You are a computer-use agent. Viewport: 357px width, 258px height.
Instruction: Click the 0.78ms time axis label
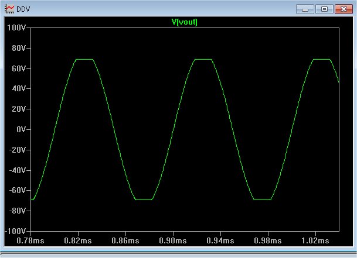click(30, 240)
